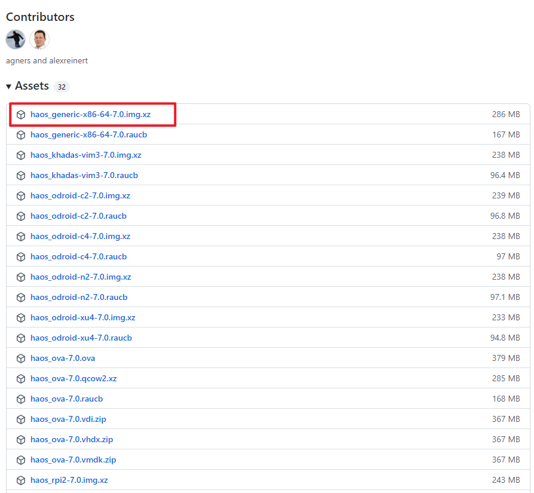The height and width of the screenshot is (493, 534).
Task: Click package icon beside haos_odroid-c4-7.0.raucb
Action: pos(21,257)
